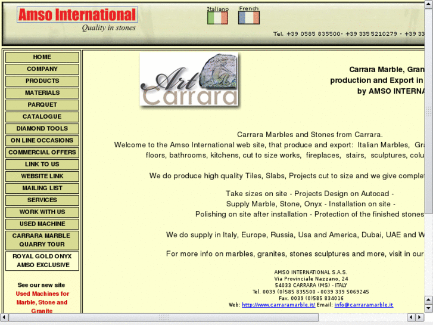This screenshot has width=433, height=325.
Task: Click the vertical scrollbar up arrow near the bottom
Action: pos(428,299)
